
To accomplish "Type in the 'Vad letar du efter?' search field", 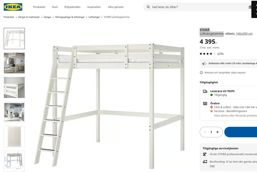I will (x=198, y=7).
